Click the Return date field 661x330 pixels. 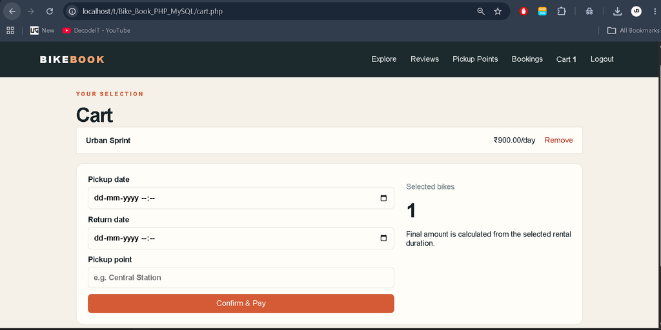(241, 238)
